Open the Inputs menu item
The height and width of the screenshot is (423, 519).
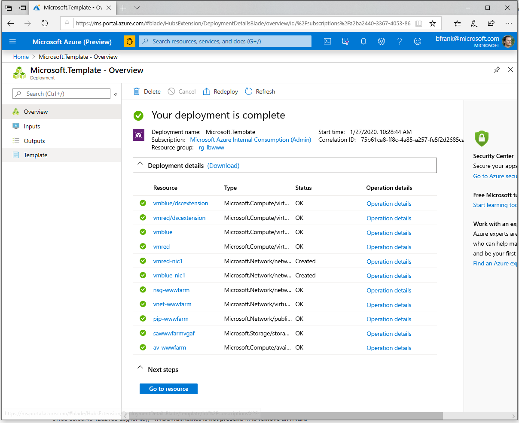(32, 126)
